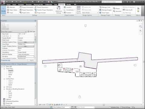Toggle Press & Drag checkbox

121,107
